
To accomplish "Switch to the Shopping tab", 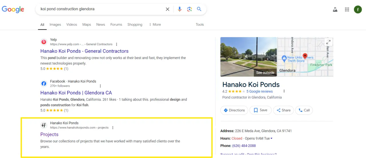I will (135, 25).
